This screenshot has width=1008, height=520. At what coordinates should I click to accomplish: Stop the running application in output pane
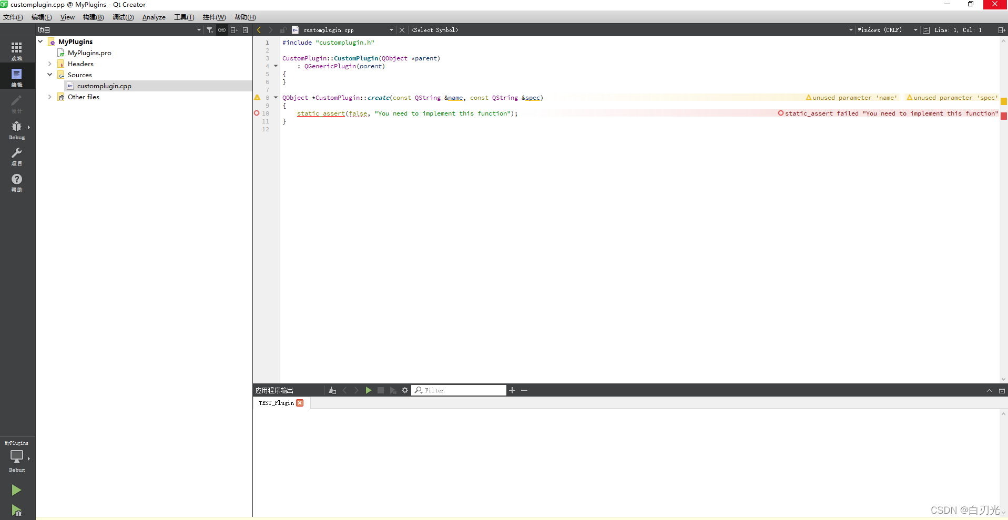[x=381, y=390]
